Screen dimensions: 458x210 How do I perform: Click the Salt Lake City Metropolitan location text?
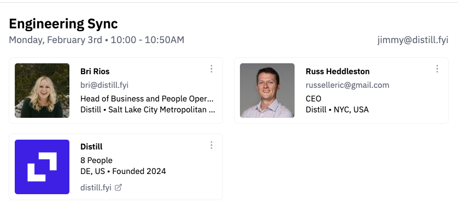[162, 110]
